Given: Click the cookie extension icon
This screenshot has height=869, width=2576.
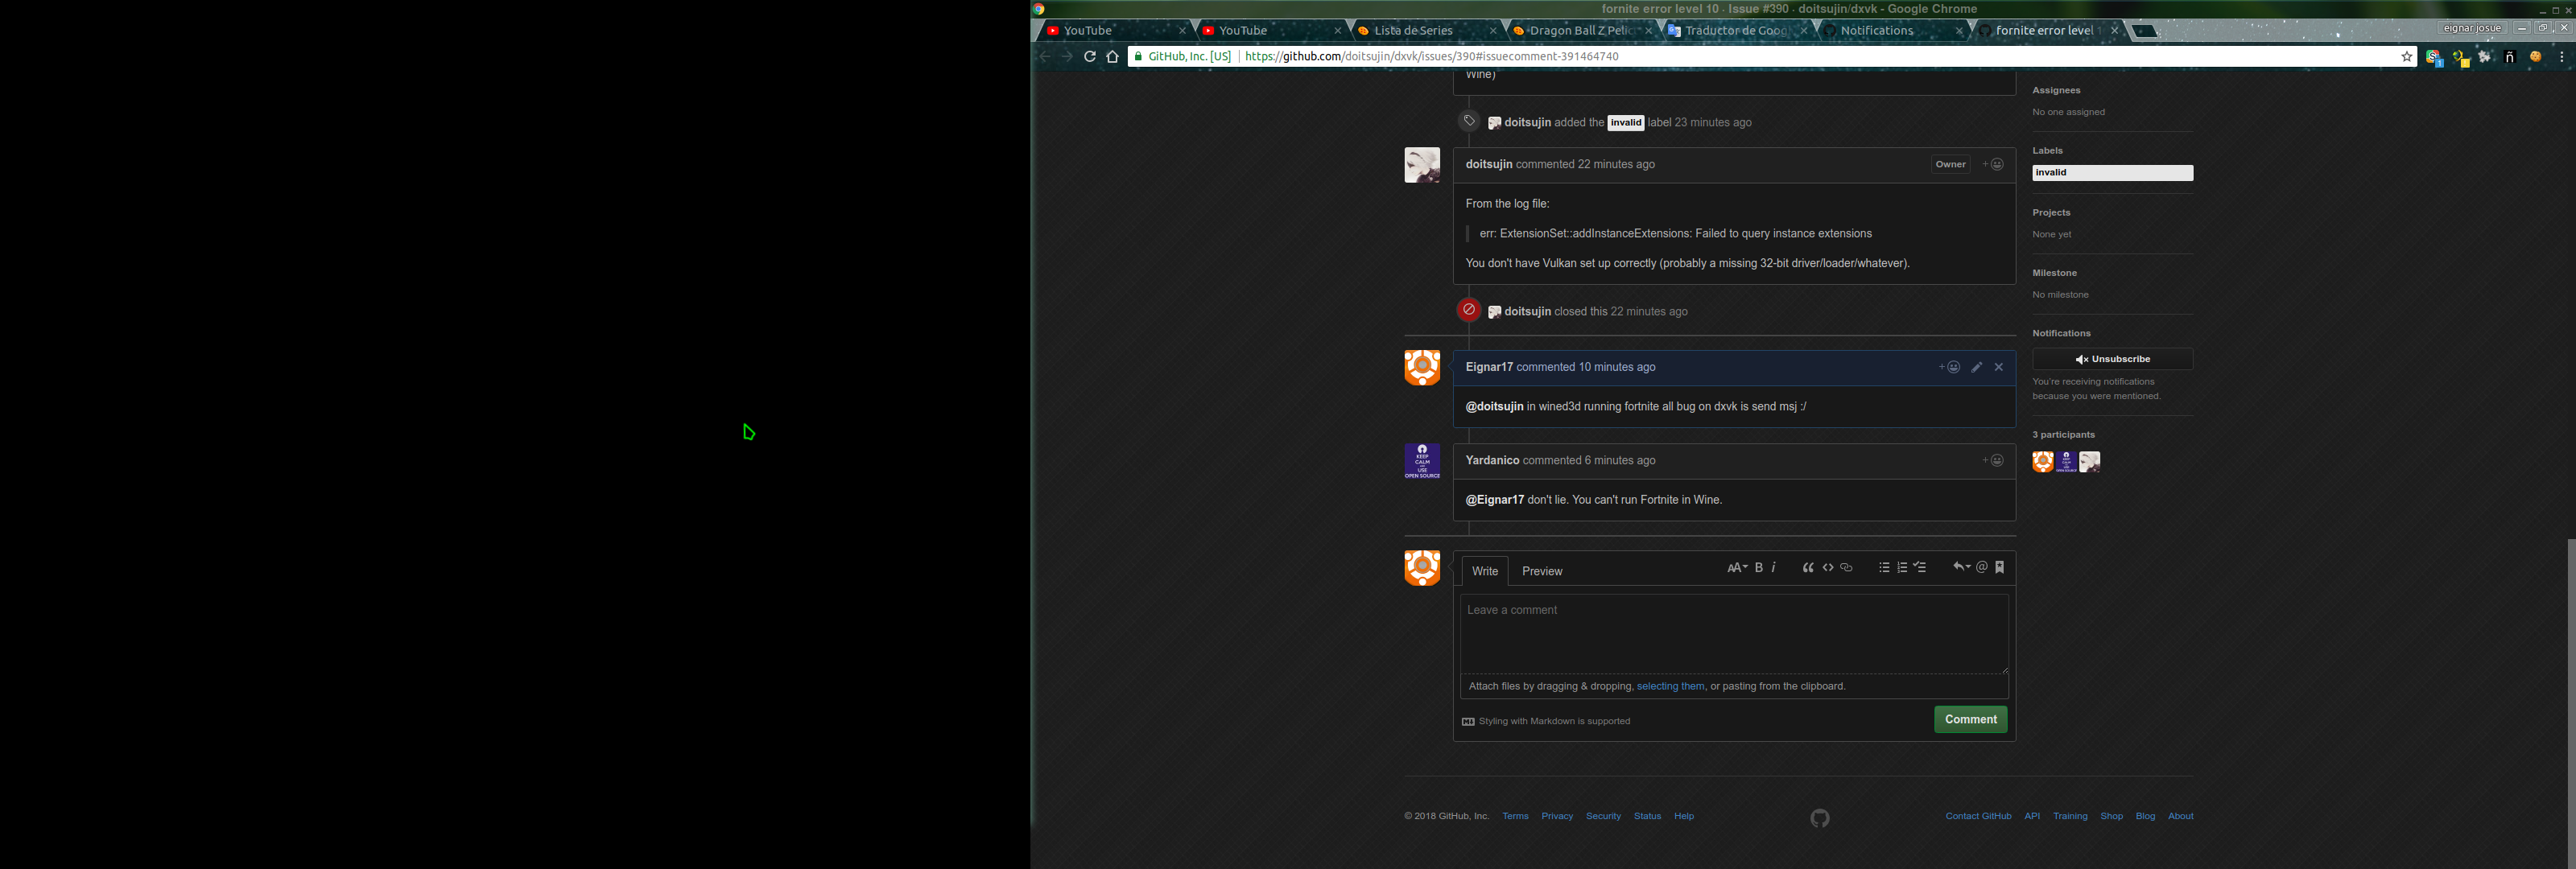Looking at the screenshot, I should click(x=2535, y=57).
